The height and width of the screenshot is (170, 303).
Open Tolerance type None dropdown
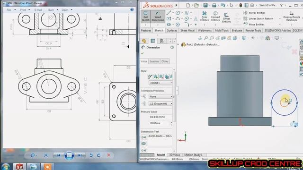pos(160,96)
